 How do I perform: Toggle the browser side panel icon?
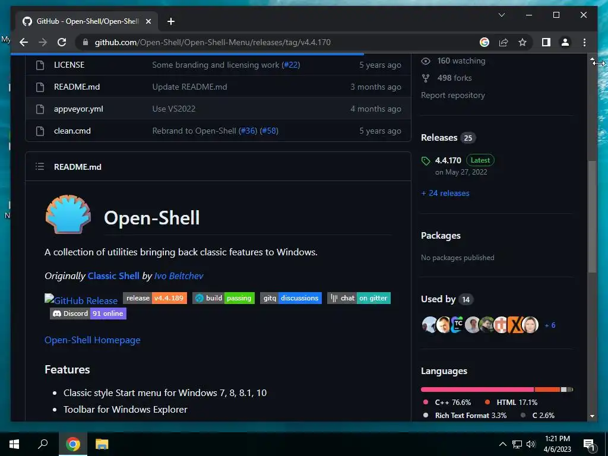pyautogui.click(x=546, y=42)
